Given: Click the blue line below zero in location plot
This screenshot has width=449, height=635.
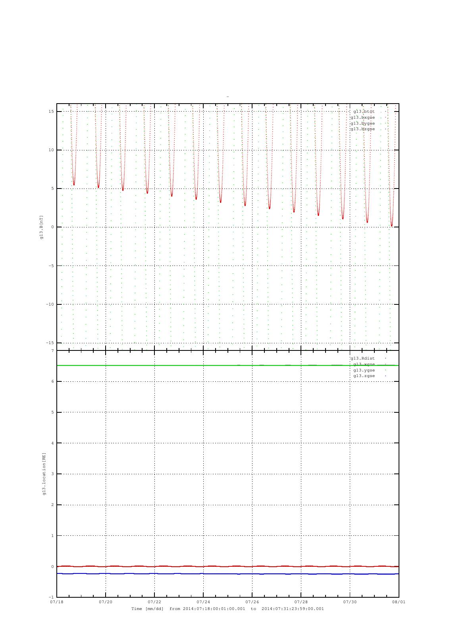Looking at the screenshot, I should tap(227, 574).
